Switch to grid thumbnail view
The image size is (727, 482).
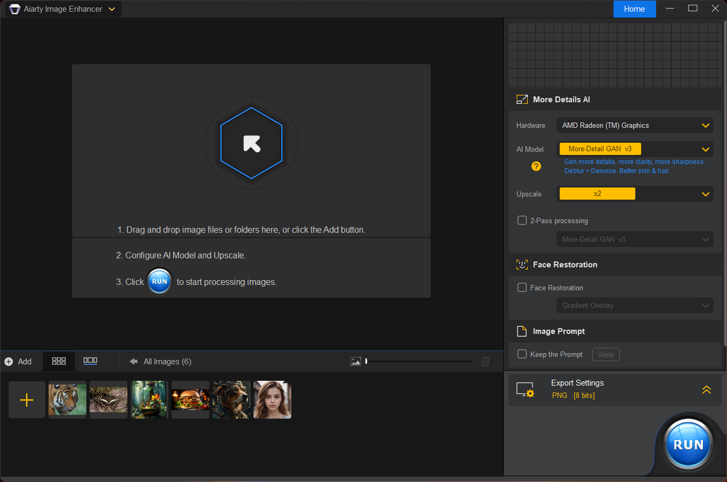tap(59, 361)
